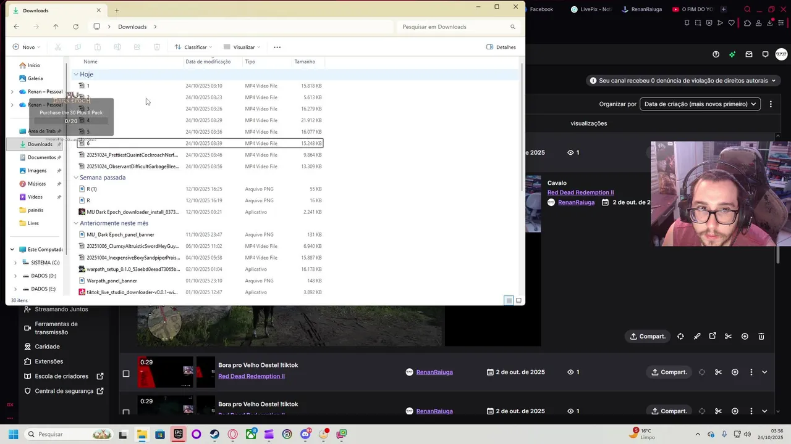The width and height of the screenshot is (791, 444).
Task: Click the up-one-level arrow in Explorer
Action: tap(56, 27)
